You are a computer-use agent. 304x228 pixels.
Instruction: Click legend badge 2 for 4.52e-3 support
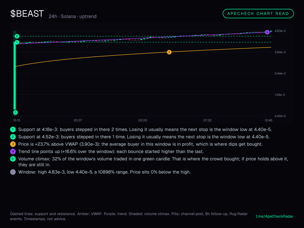(x=13, y=137)
